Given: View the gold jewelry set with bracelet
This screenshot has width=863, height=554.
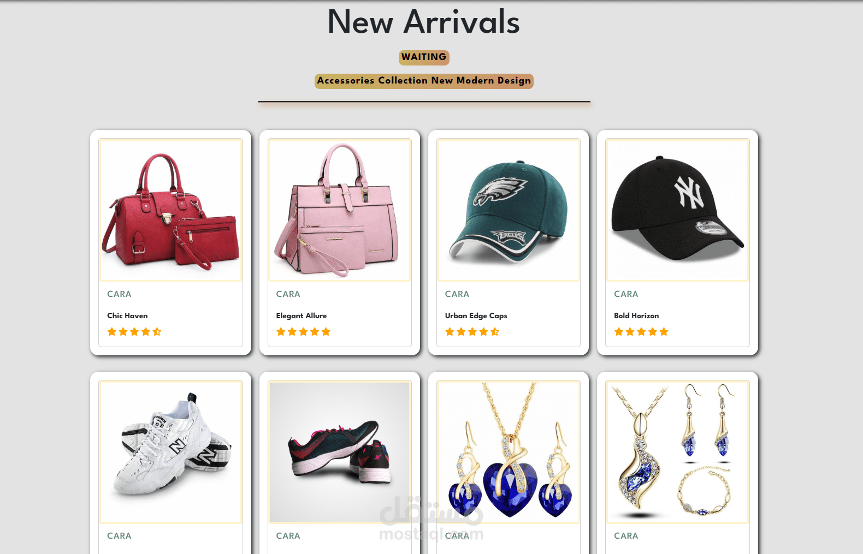Looking at the screenshot, I should (677, 452).
